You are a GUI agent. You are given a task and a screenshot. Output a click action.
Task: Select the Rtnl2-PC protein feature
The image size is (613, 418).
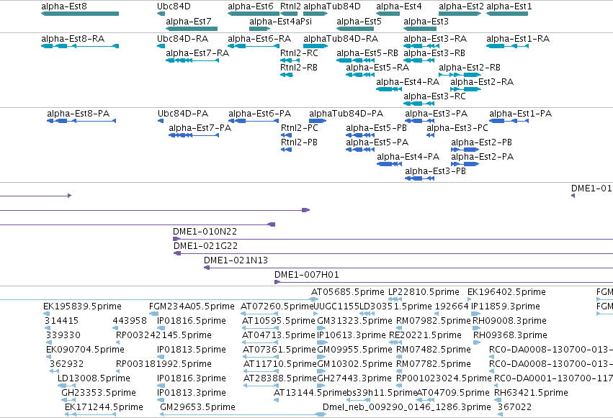point(286,135)
